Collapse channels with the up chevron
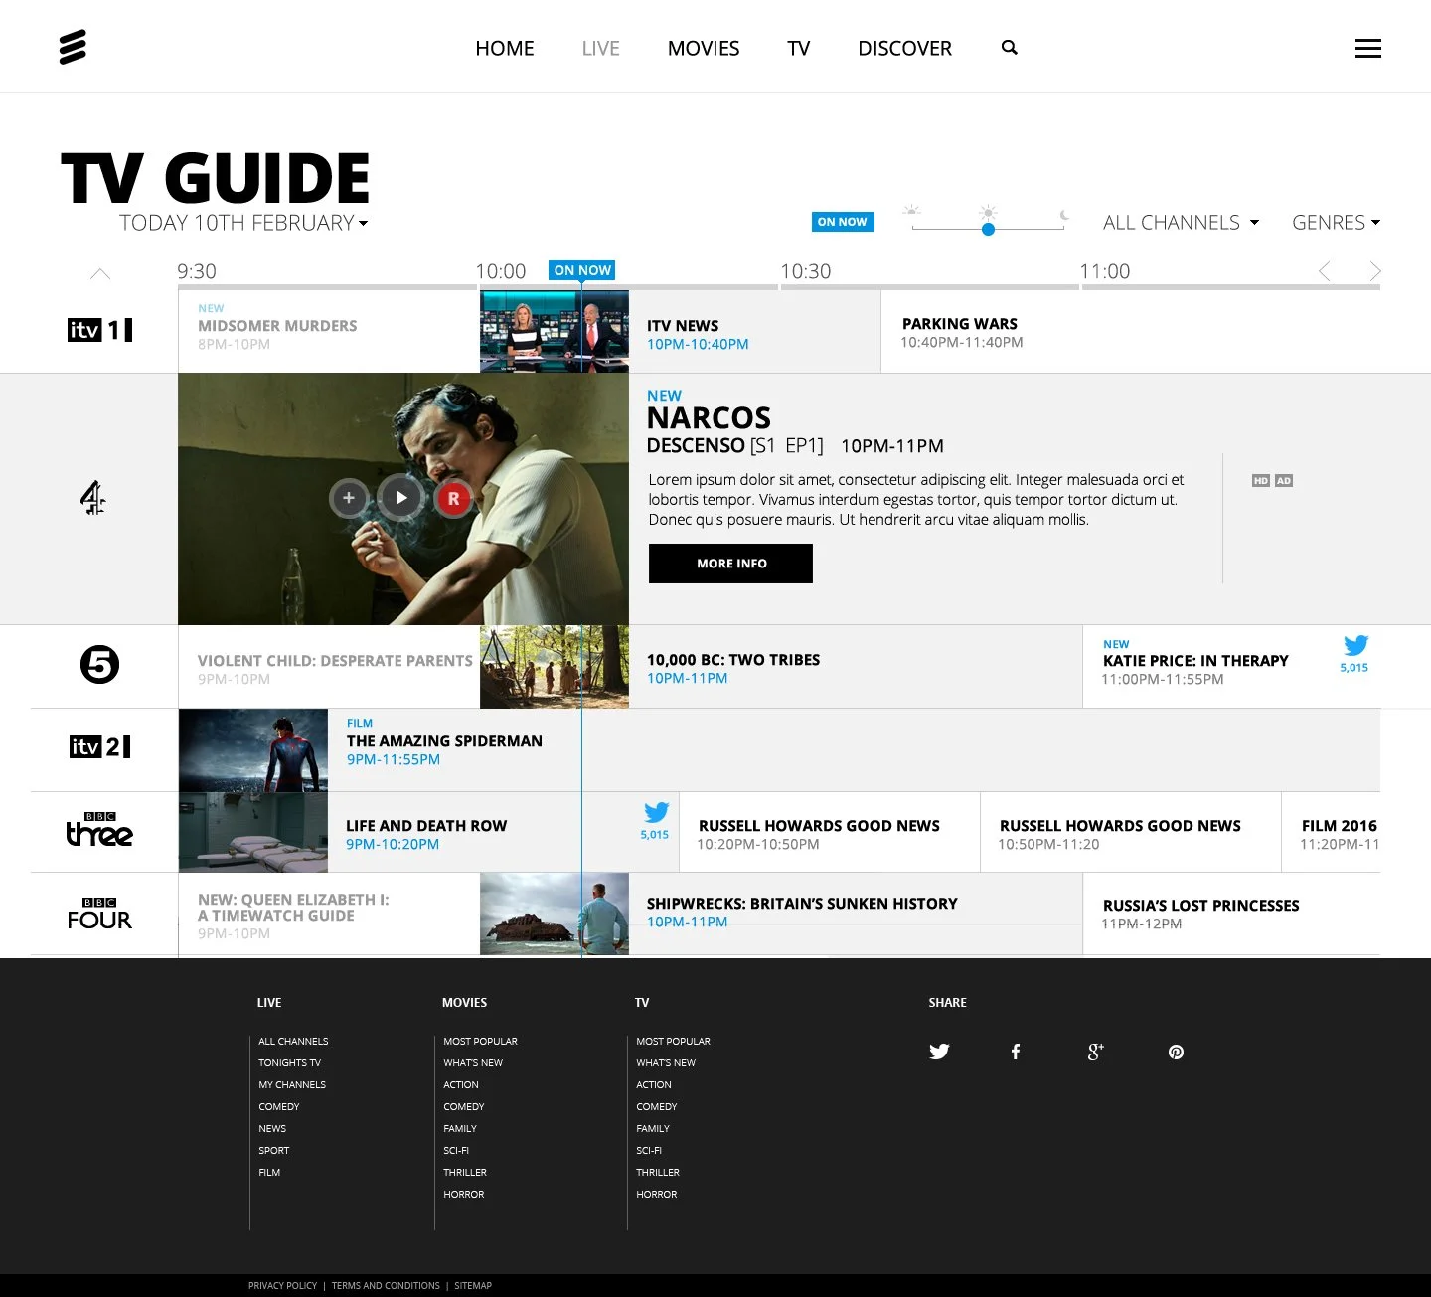The width and height of the screenshot is (1431, 1297). click(100, 273)
